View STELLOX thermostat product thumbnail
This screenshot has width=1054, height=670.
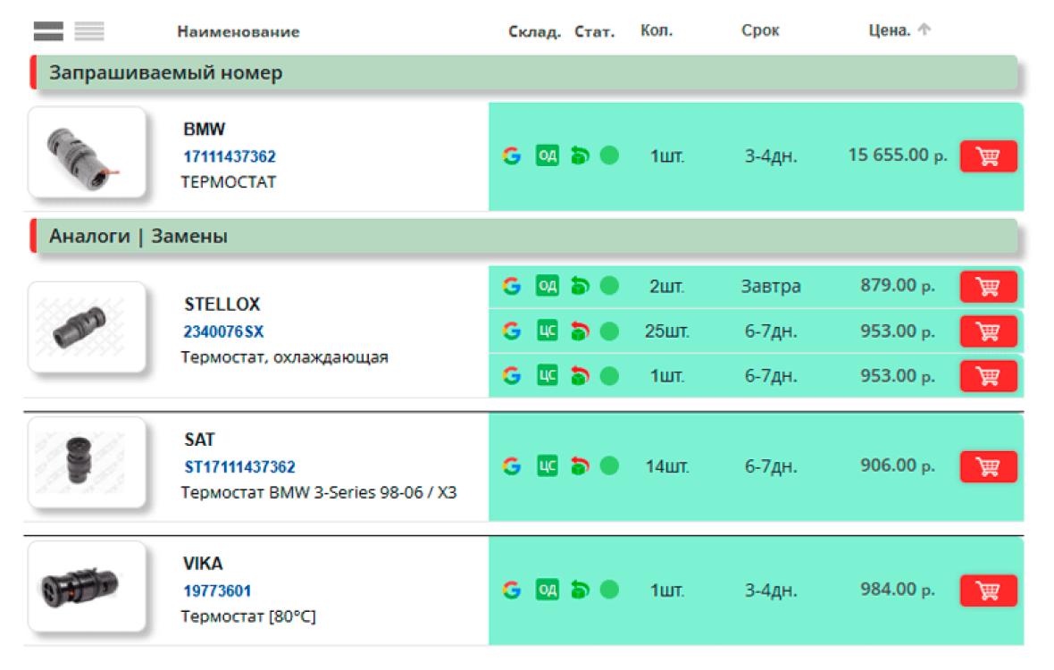click(87, 327)
